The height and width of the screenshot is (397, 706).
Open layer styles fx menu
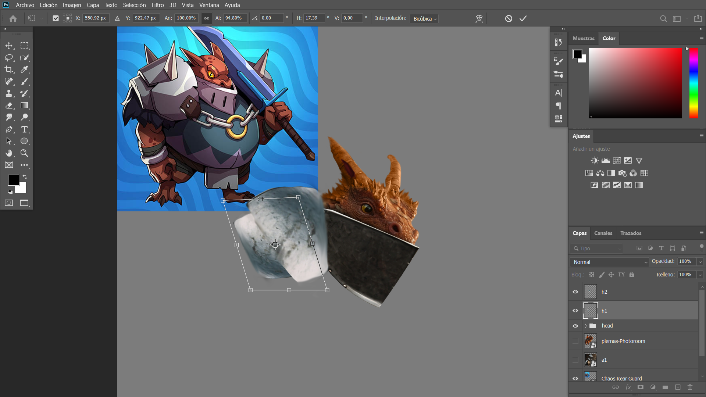pyautogui.click(x=628, y=387)
